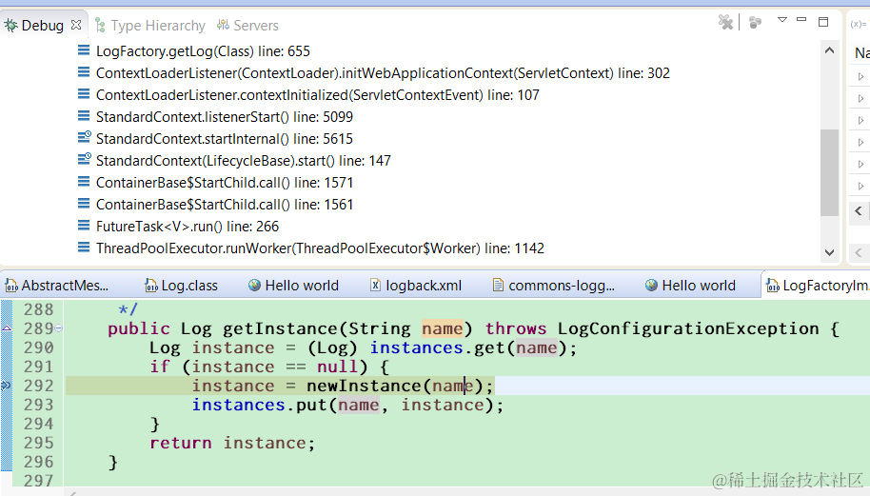Expand the third variable row in Variables
870x496 pixels.
860,120
